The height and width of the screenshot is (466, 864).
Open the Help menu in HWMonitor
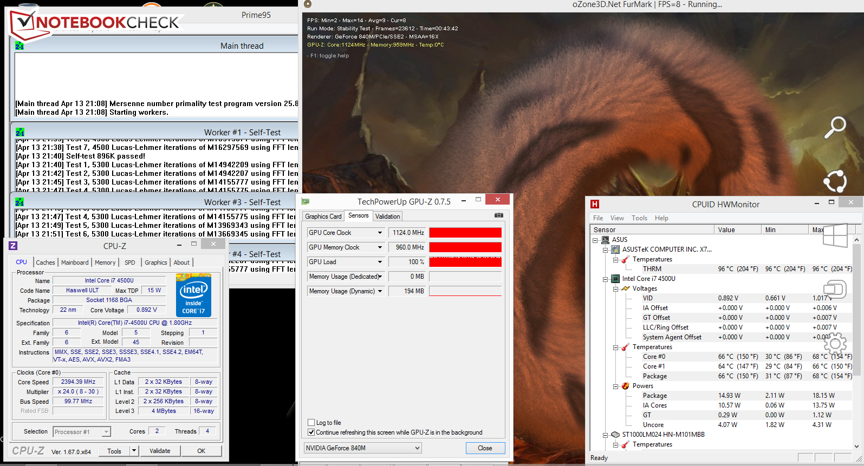(x=661, y=218)
